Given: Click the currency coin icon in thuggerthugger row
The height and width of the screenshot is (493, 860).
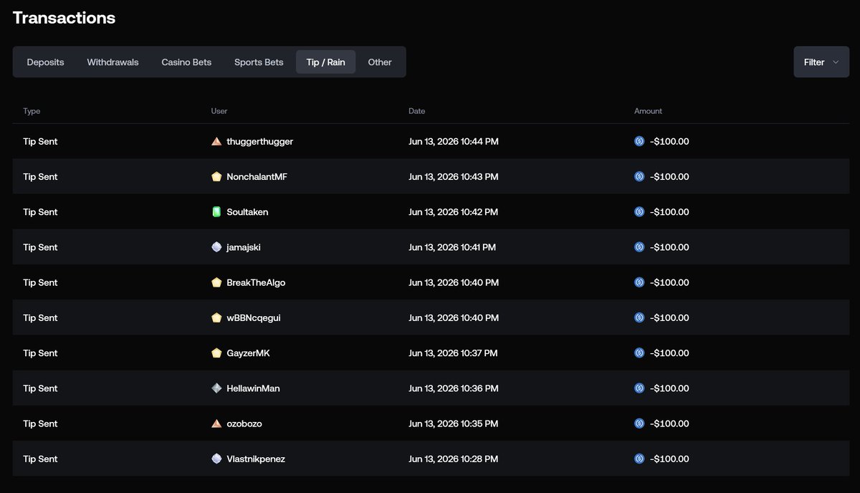Looking at the screenshot, I should pyautogui.click(x=639, y=142).
